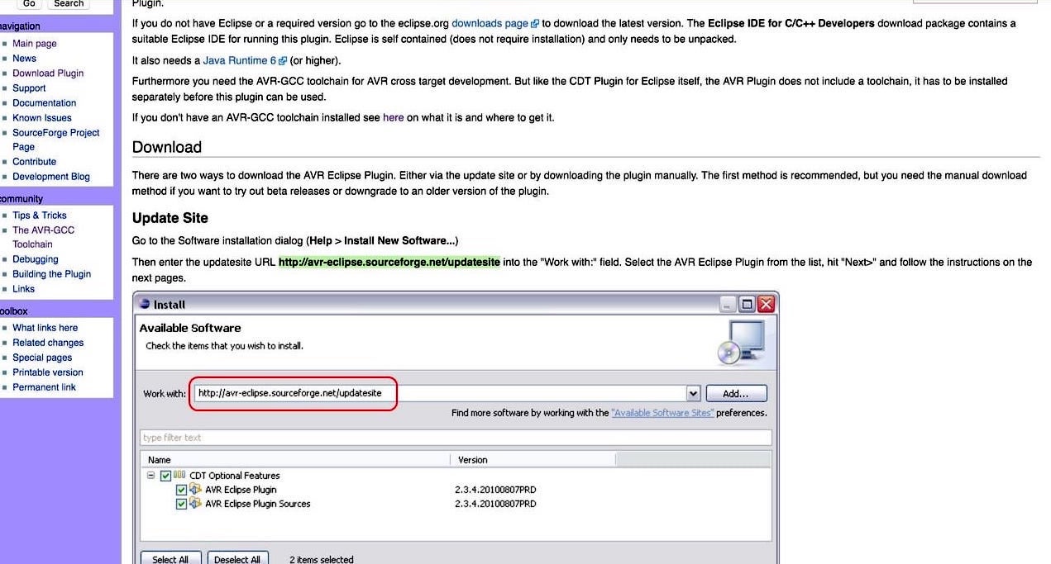Click the Eclipse icon in the Install title bar
Image resolution: width=1051 pixels, height=564 pixels.
click(x=146, y=304)
